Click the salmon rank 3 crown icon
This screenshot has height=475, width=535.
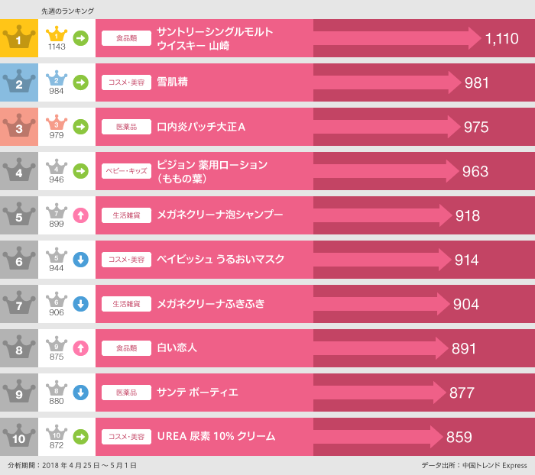tap(19, 127)
